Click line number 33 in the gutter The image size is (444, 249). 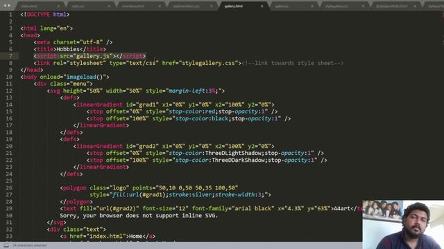(9, 237)
